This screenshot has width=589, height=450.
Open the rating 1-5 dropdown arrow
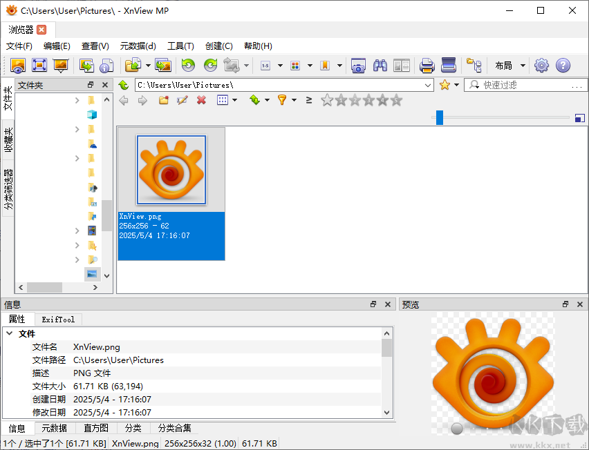[x=280, y=66]
